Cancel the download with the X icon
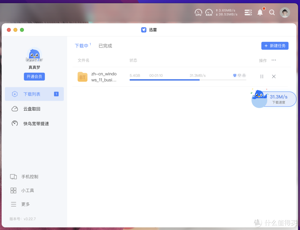Screen dimensions: 300x230 click(x=274, y=76)
